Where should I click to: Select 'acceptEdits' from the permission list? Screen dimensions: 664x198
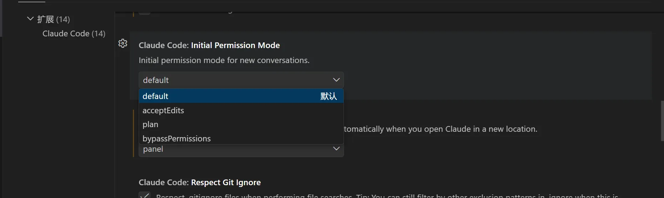tap(163, 110)
